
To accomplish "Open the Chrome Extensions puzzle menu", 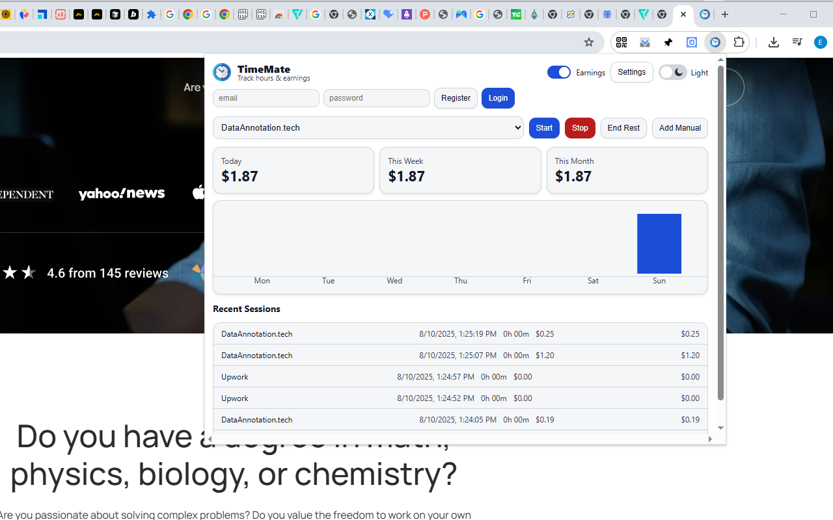I will tap(739, 42).
